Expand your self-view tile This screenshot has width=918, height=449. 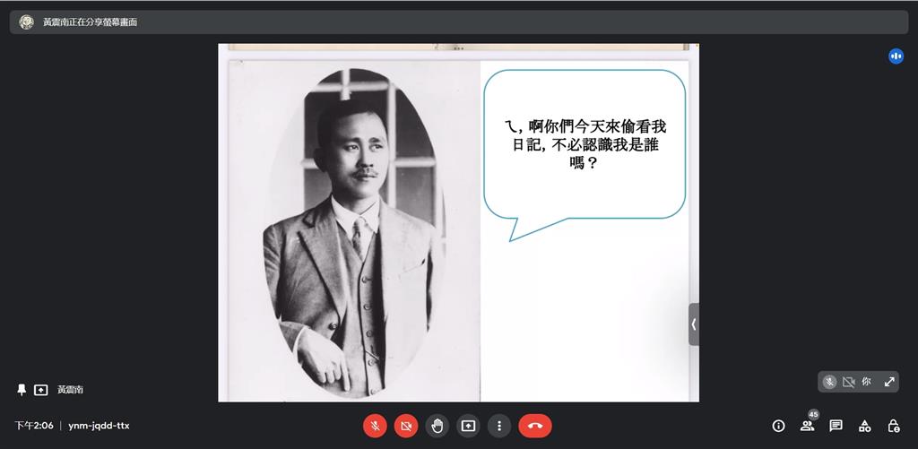tap(889, 382)
